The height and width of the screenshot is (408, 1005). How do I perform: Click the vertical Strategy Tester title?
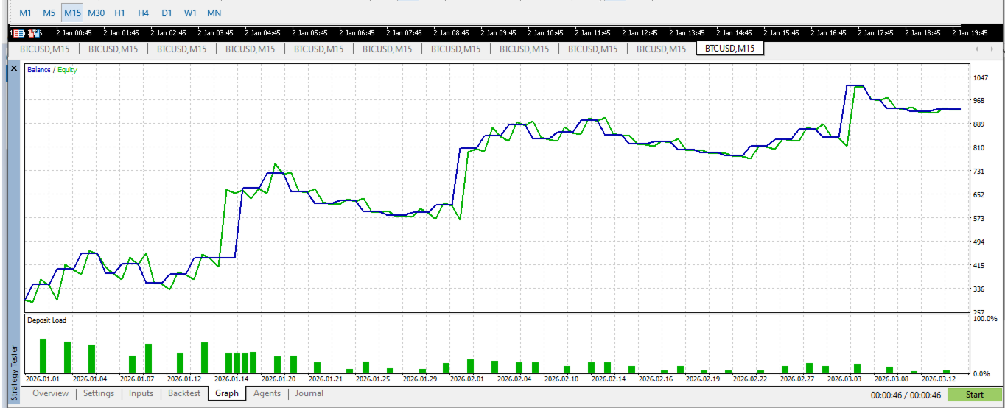pos(13,372)
